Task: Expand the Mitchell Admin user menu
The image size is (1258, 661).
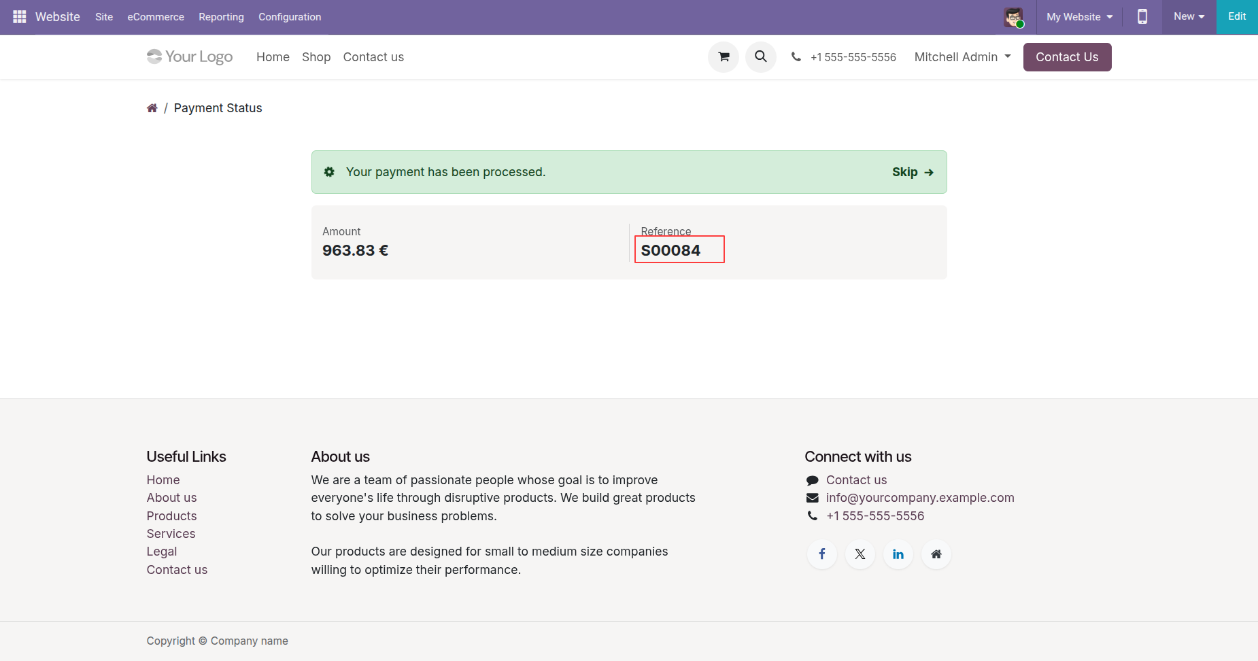Action: (x=962, y=57)
